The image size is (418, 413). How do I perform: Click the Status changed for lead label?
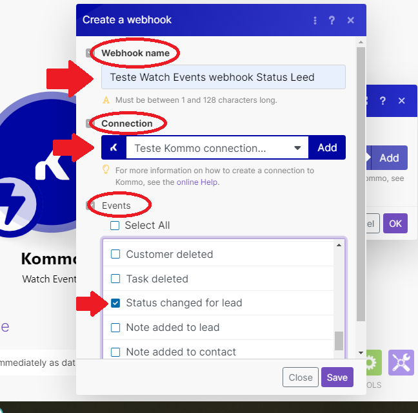[184, 303]
